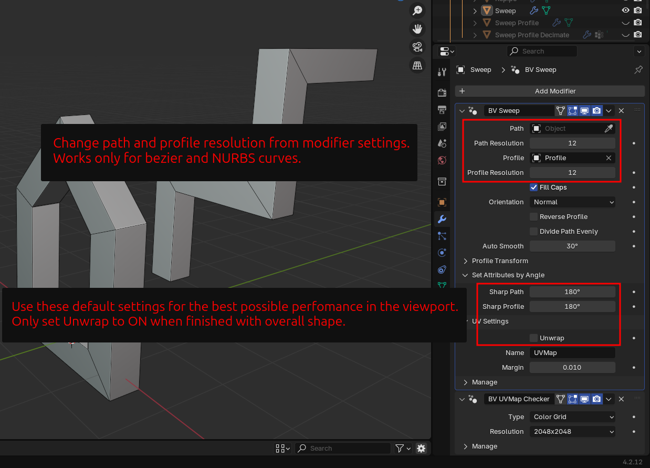Click the viewport zoom magnifier icon
Viewport: 650px width, 468px height.
[417, 11]
